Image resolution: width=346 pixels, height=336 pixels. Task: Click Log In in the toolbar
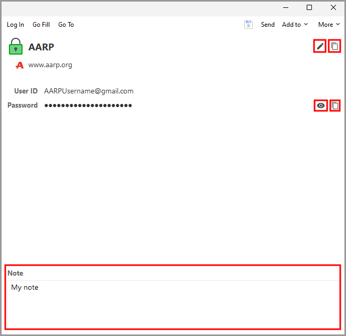point(15,25)
